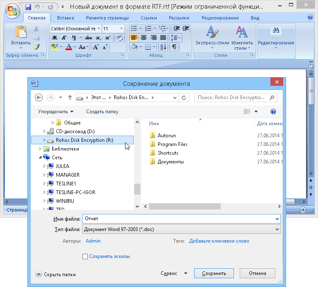Open the view options dropdown arrow

256,112
